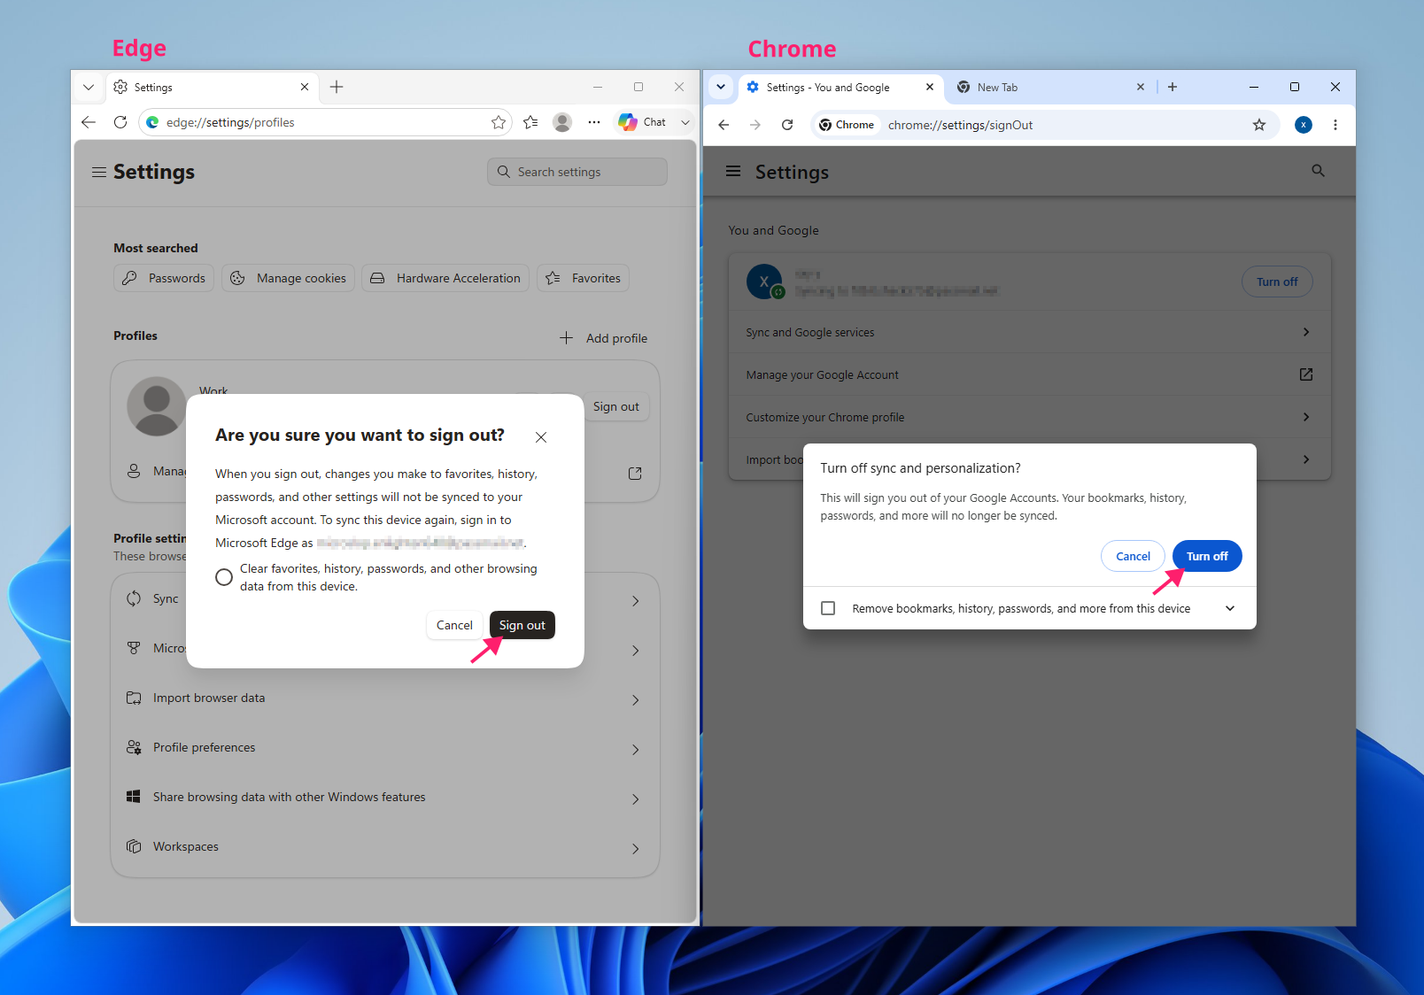1424x995 pixels.
Task: Expand Workspaces row
Action: [x=385, y=847]
